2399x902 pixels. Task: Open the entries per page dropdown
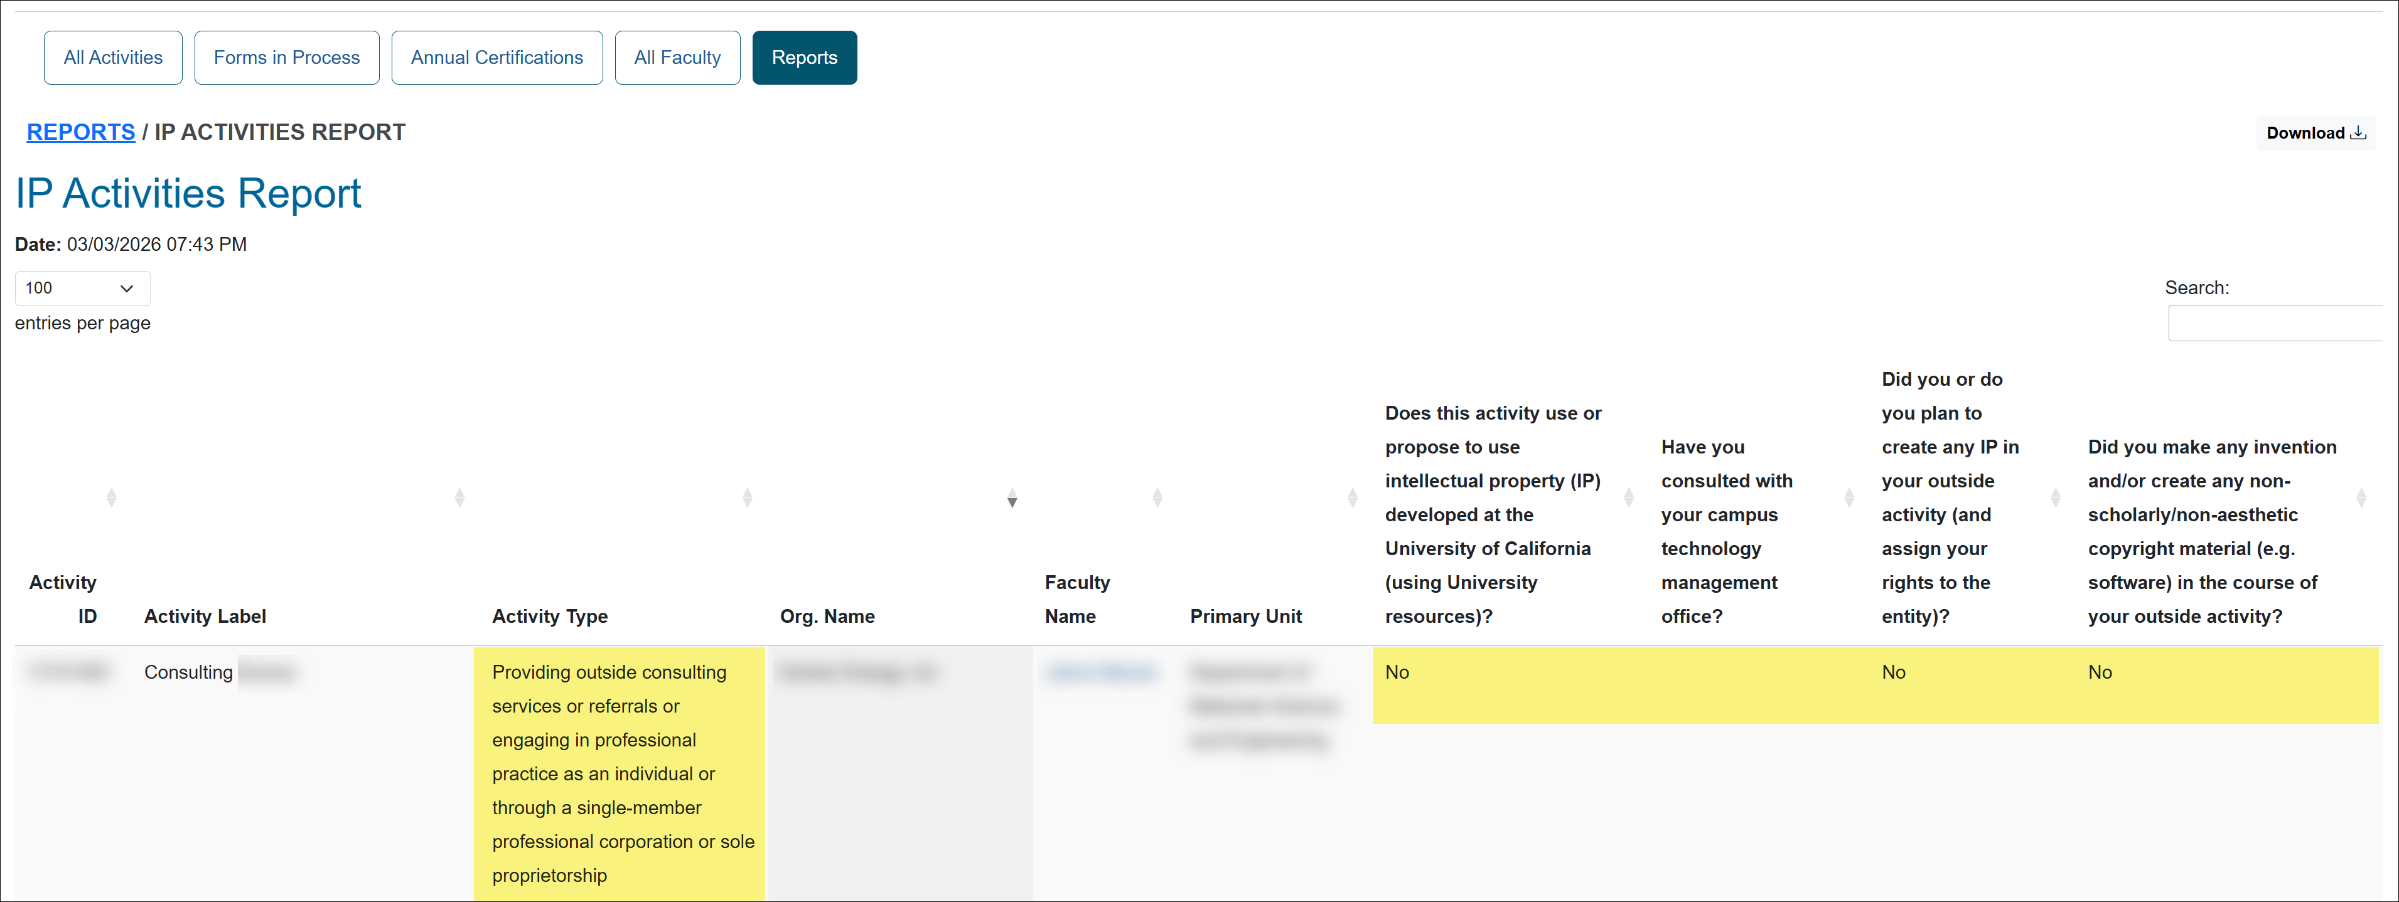[x=82, y=289]
